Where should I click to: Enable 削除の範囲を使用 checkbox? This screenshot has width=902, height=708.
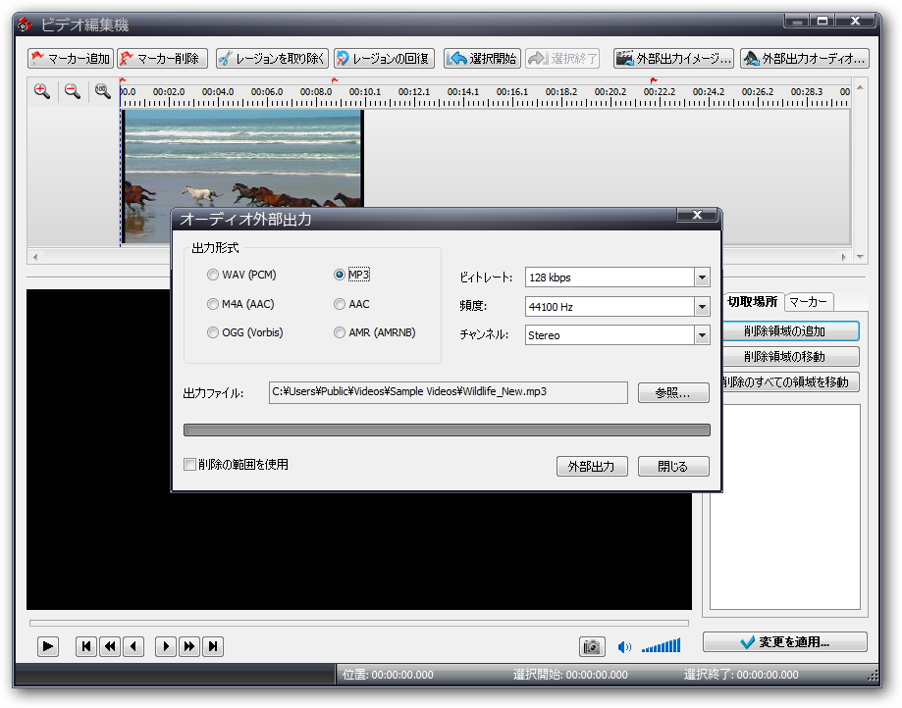236,465
